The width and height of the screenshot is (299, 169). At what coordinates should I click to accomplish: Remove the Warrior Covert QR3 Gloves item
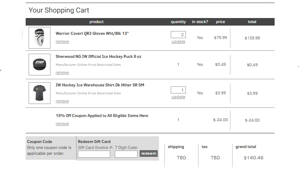coord(62,42)
